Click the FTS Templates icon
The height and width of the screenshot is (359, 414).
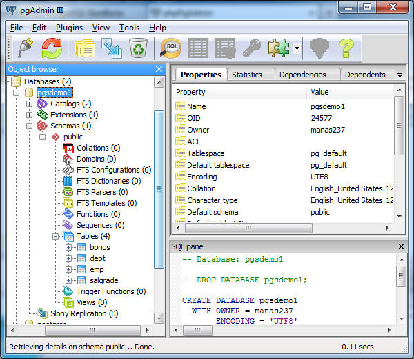coord(68,203)
